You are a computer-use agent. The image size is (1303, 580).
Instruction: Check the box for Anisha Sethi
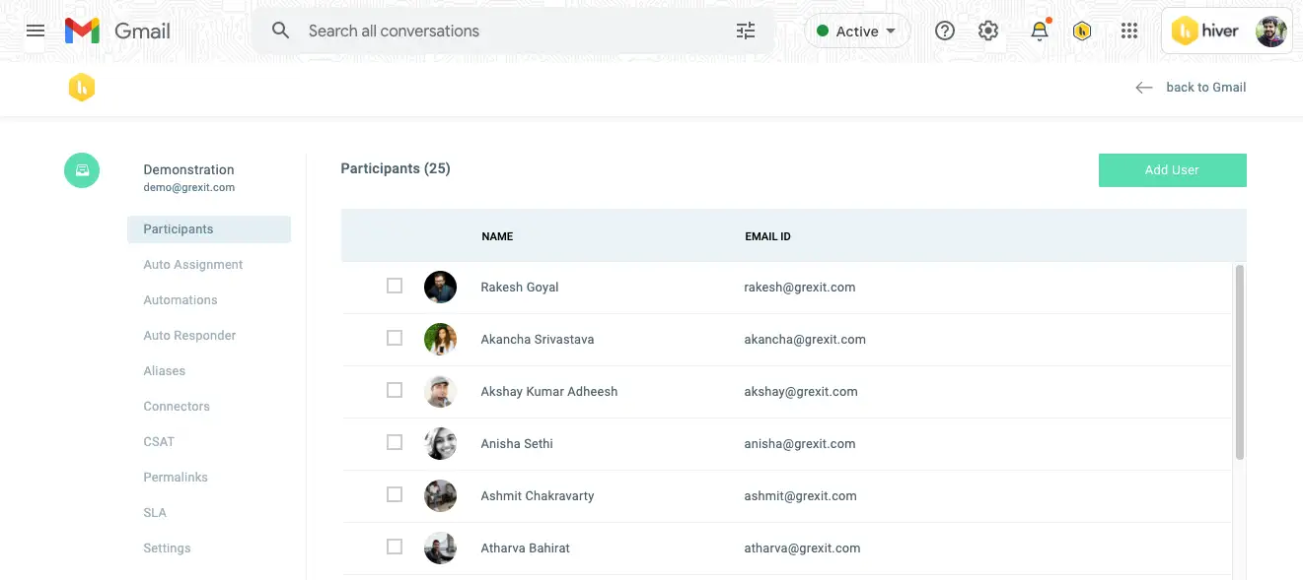click(x=395, y=442)
